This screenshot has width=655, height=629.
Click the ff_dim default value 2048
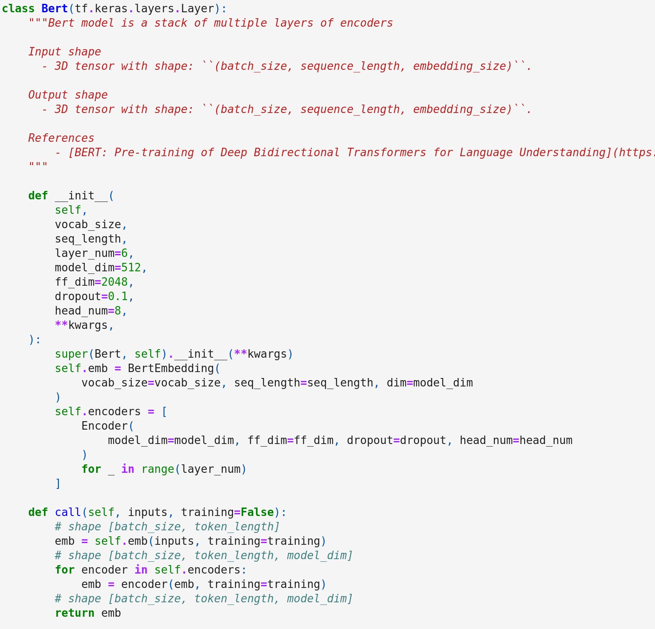114,282
